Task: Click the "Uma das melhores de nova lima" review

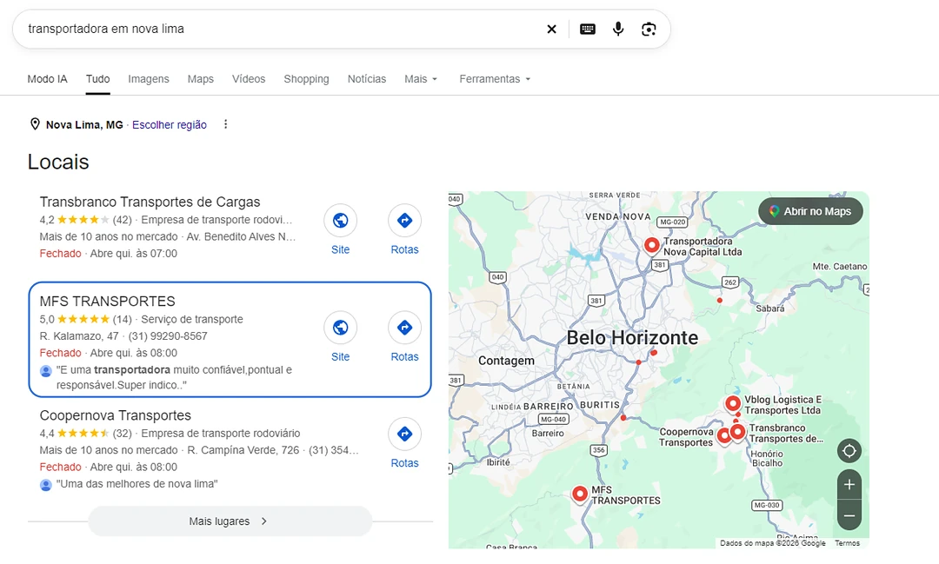Action: pos(137,484)
